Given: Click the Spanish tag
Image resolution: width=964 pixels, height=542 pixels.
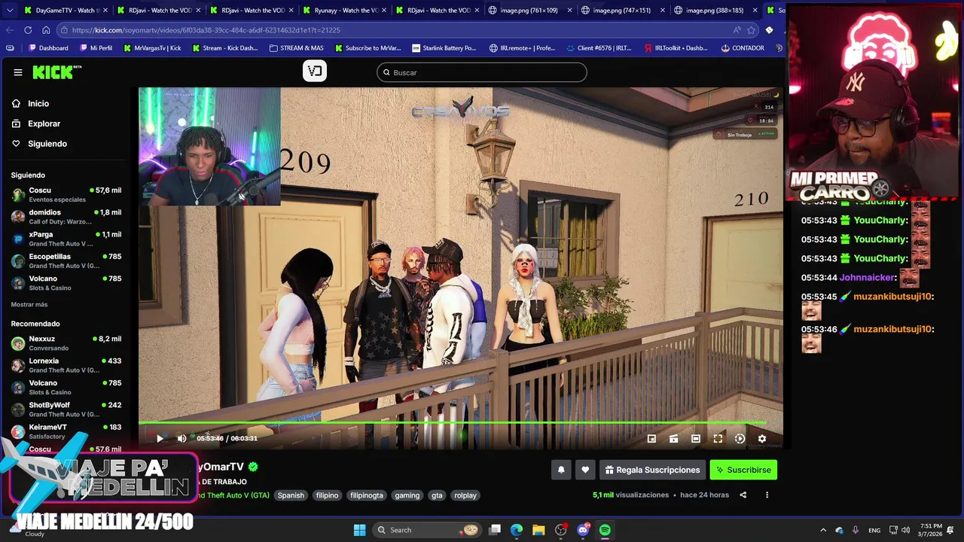Looking at the screenshot, I should pyautogui.click(x=291, y=495).
